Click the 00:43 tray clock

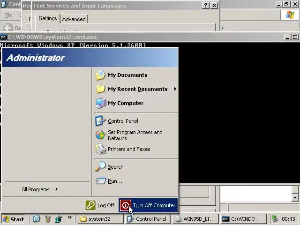click(x=288, y=219)
